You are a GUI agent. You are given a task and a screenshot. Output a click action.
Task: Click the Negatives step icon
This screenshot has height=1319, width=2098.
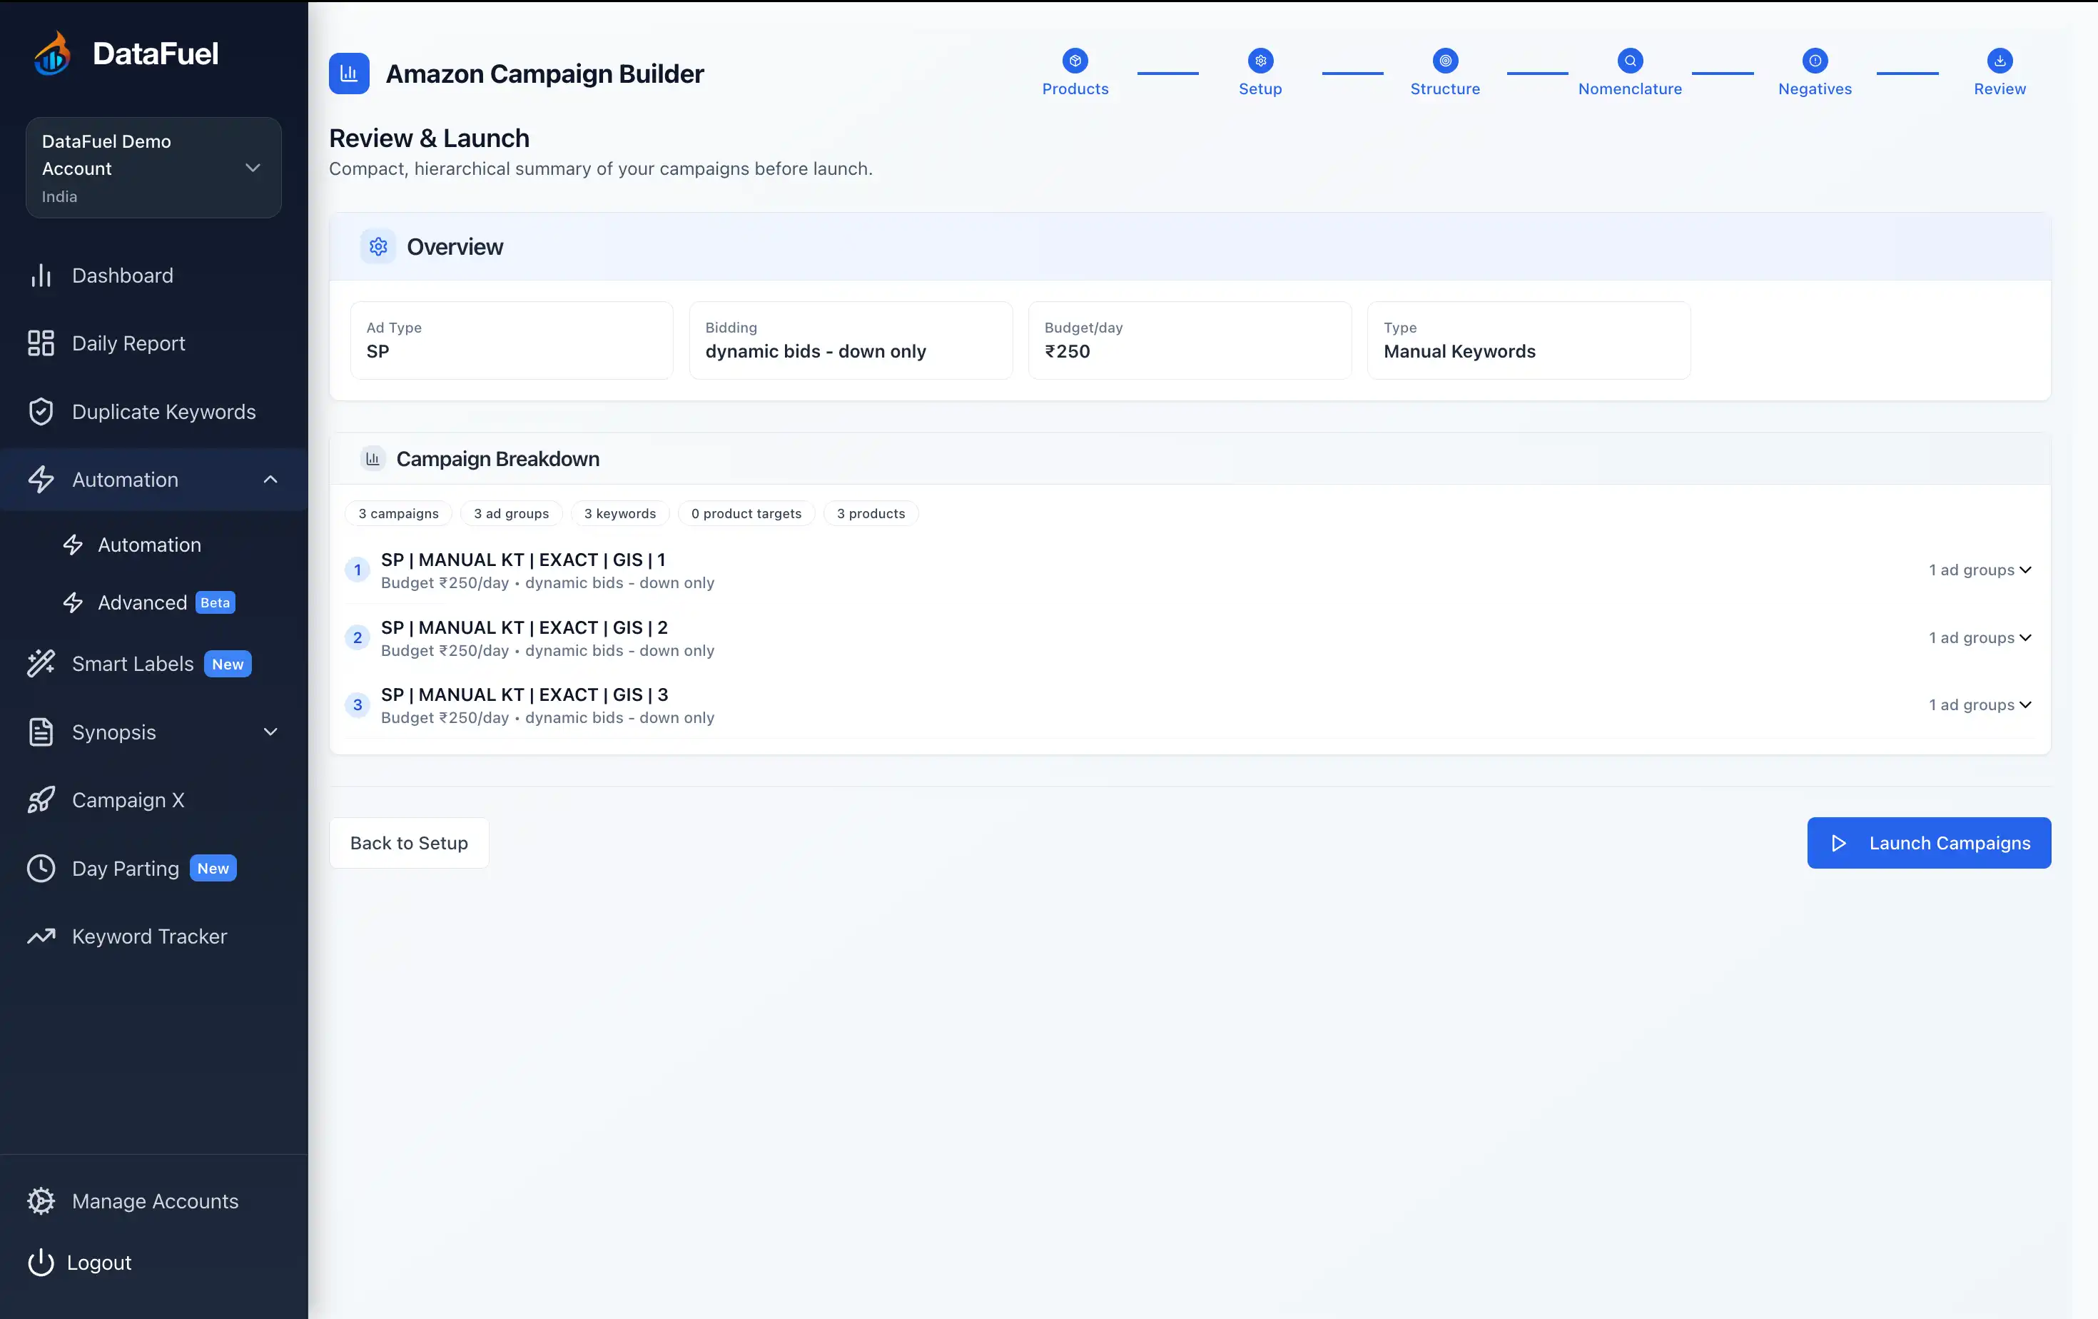1815,61
